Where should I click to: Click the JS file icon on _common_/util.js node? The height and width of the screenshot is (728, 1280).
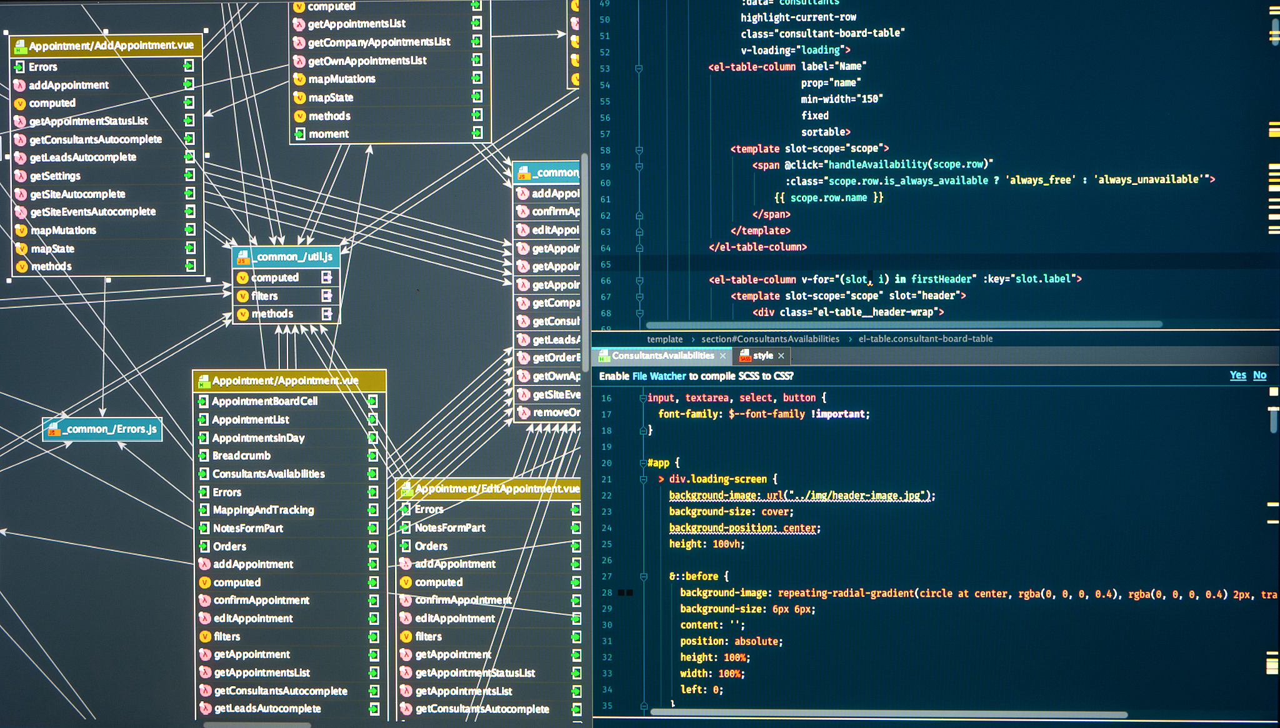click(x=242, y=257)
